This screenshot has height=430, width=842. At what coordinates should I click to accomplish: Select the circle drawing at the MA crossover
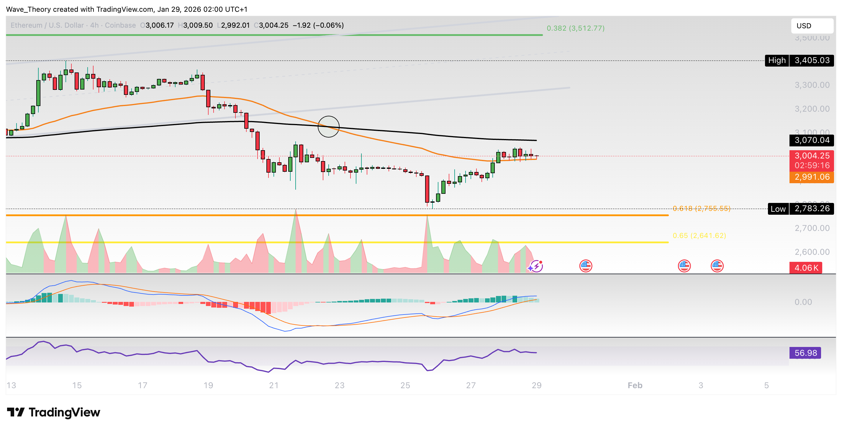[x=328, y=127]
